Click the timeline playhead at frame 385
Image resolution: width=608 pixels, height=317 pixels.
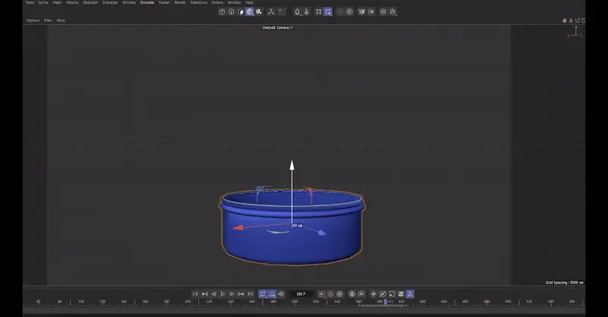pyautogui.click(x=385, y=302)
